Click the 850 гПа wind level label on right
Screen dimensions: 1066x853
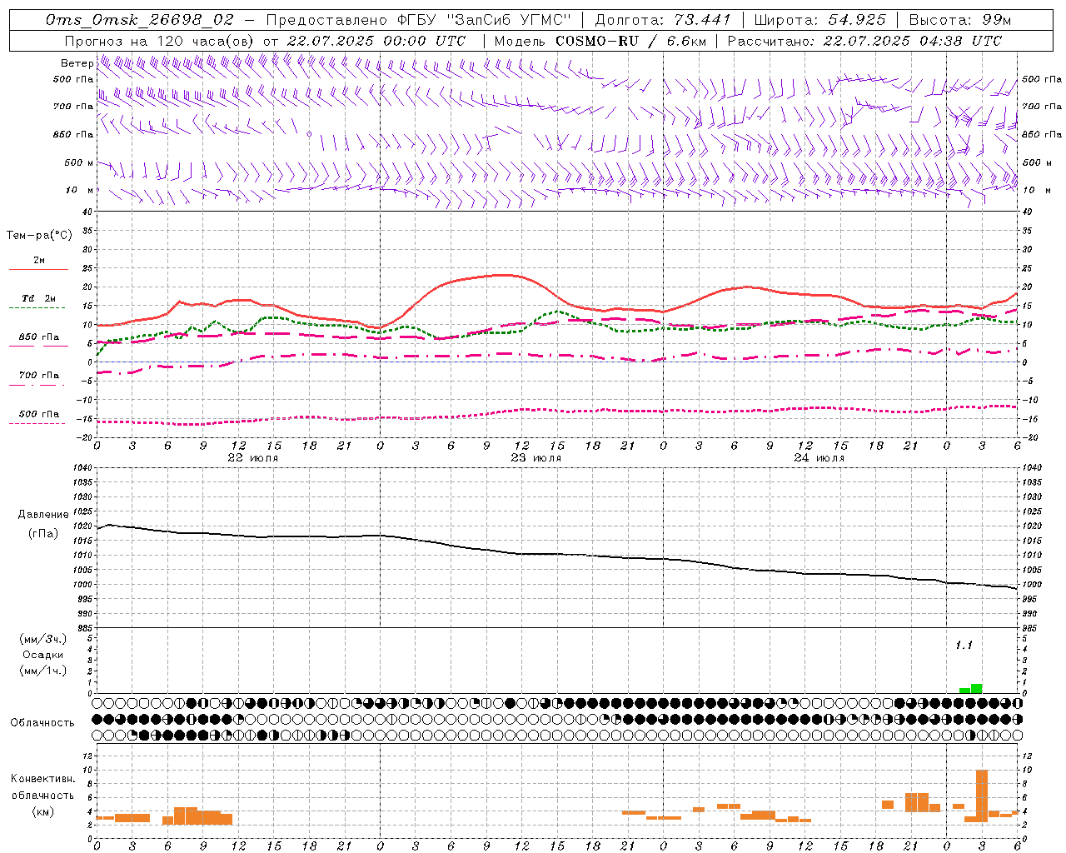pos(1042,134)
